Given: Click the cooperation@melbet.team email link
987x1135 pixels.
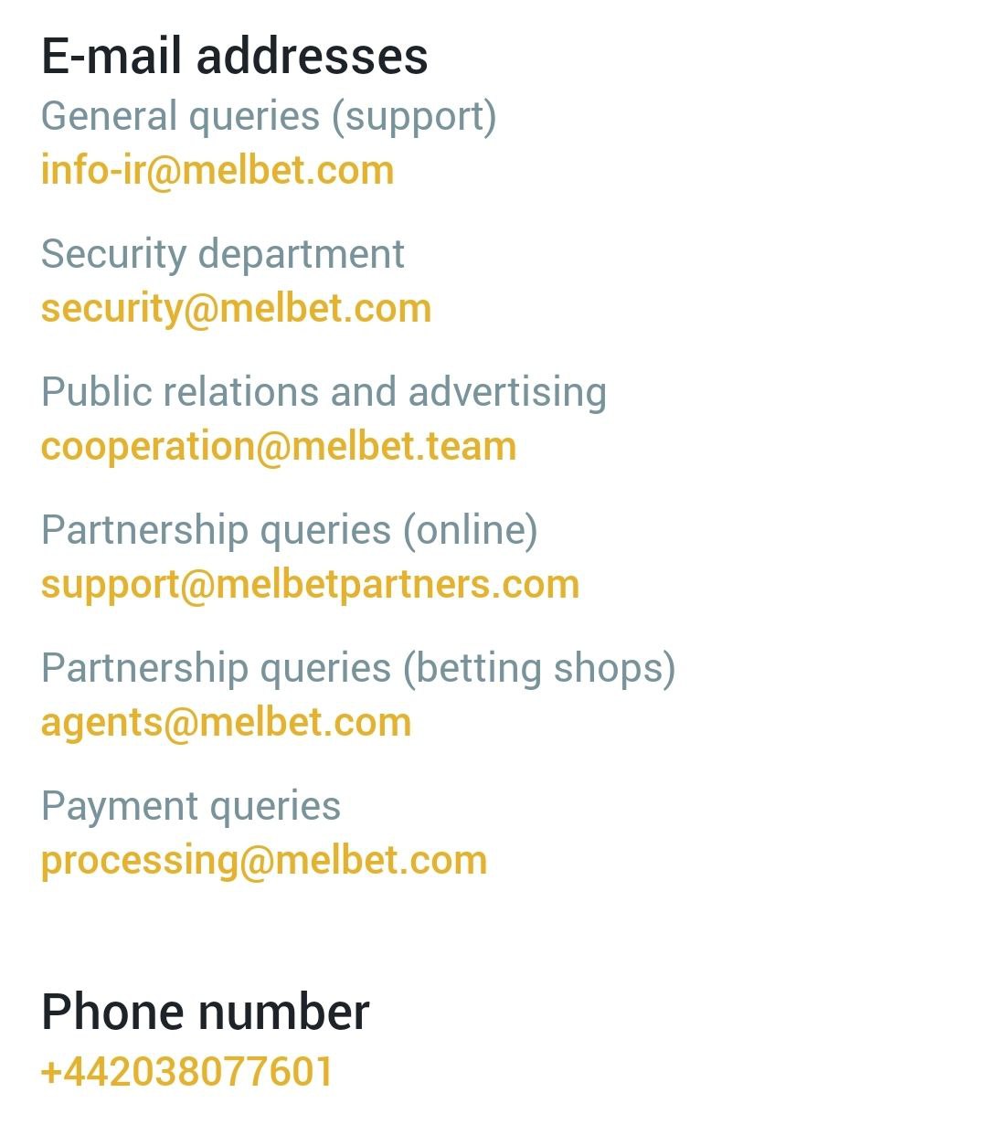Looking at the screenshot, I should [x=279, y=447].
